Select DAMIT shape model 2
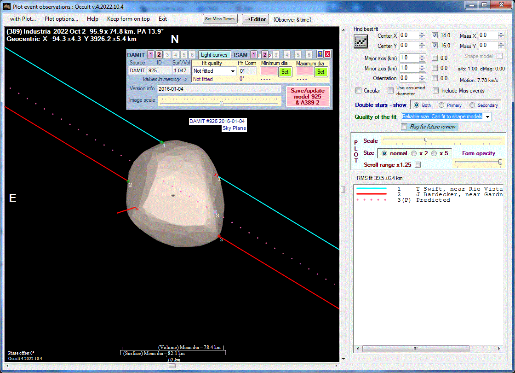The height and width of the screenshot is (373, 515). [x=159, y=55]
